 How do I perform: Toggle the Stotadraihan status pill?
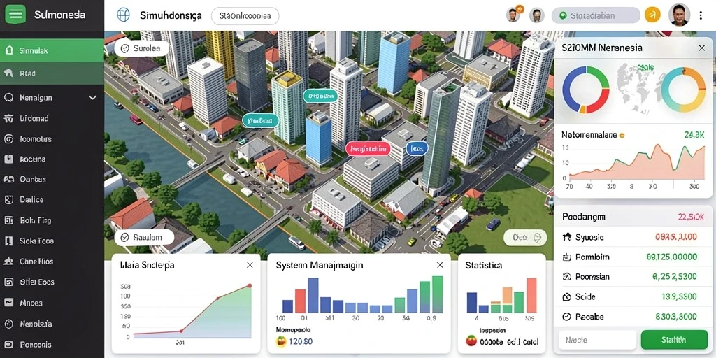(x=596, y=15)
